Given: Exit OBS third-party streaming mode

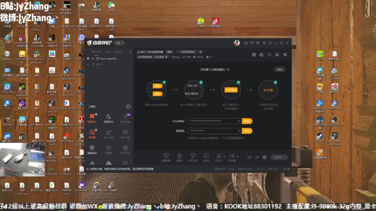Looking at the screenshot, I should 280,69.
